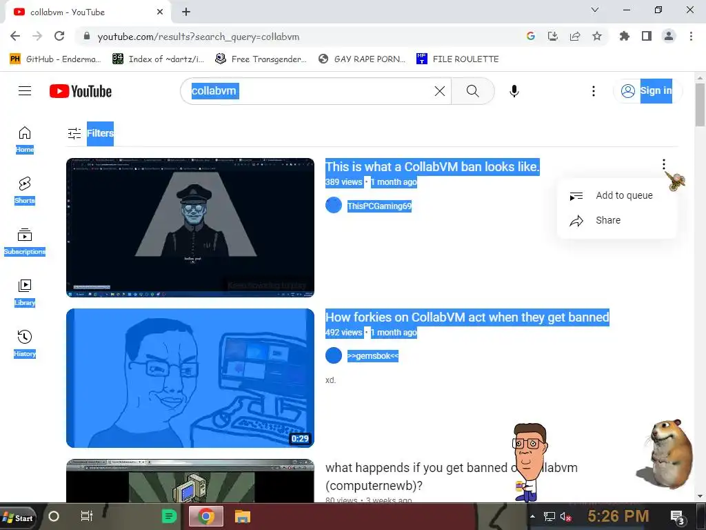
Task: Open ThisPCGaming69 channel link
Action: click(x=379, y=206)
